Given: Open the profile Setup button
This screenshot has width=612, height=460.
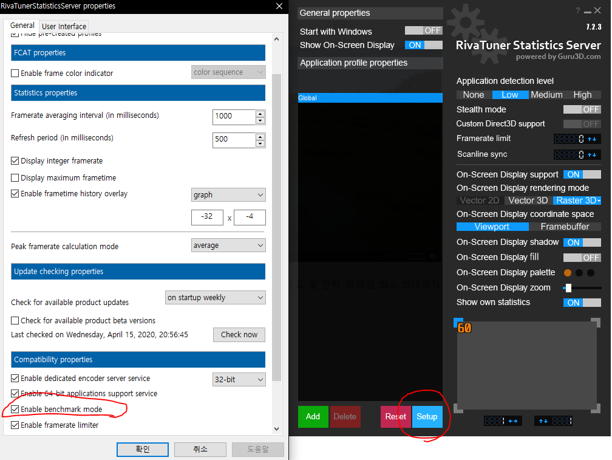Looking at the screenshot, I should [x=427, y=417].
